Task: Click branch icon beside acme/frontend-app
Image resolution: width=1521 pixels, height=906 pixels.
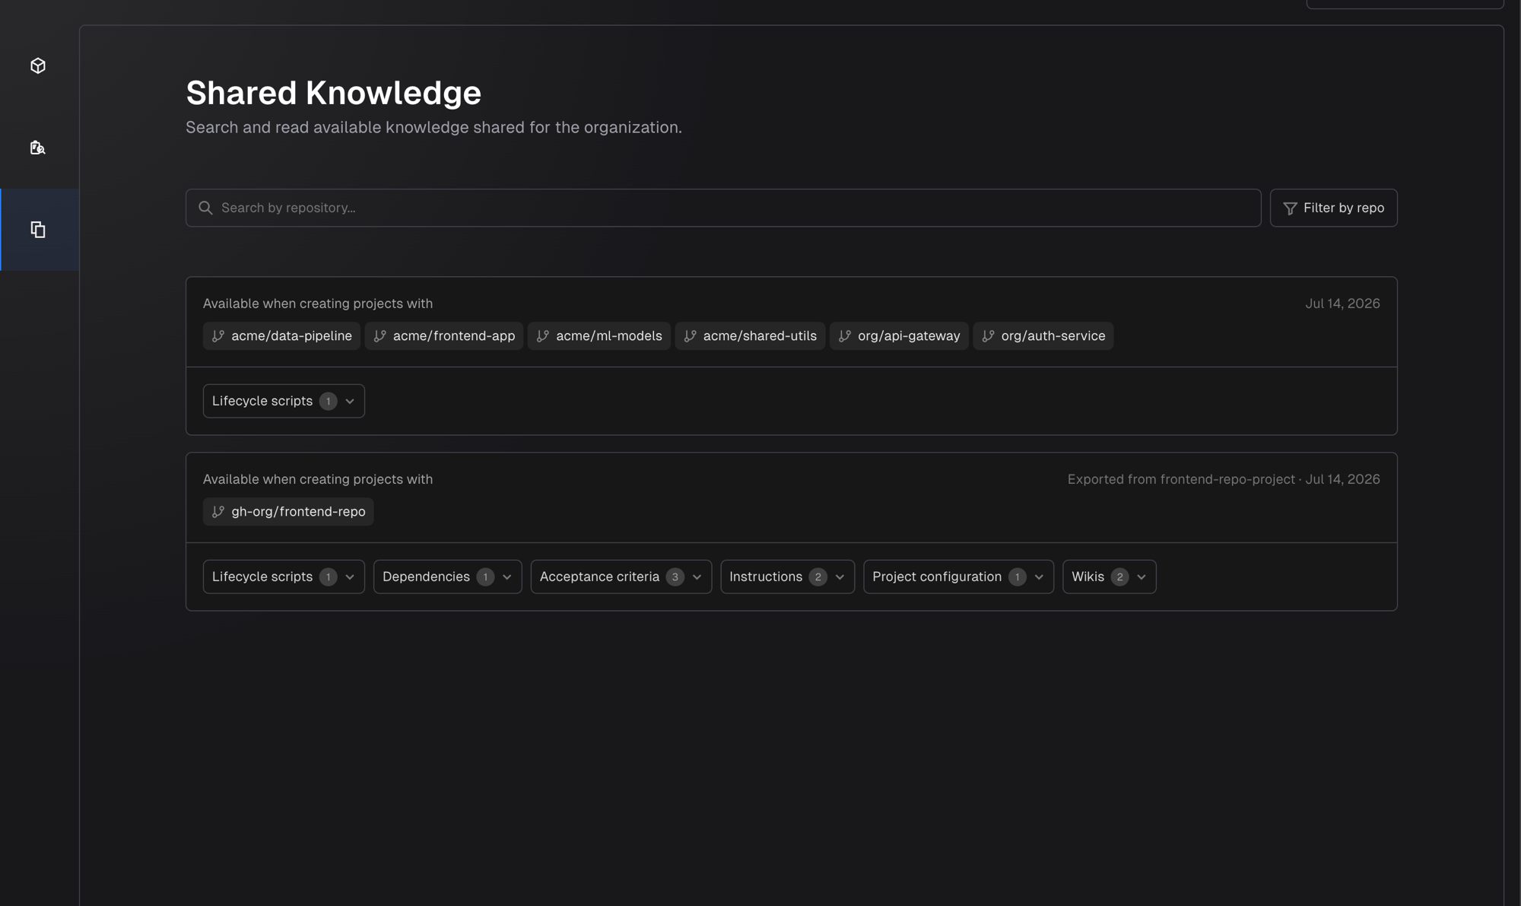Action: pos(380,336)
